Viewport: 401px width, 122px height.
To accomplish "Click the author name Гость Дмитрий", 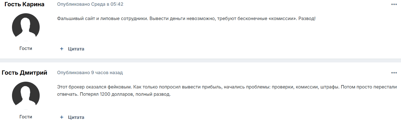I will pyautogui.click(x=25, y=73).
